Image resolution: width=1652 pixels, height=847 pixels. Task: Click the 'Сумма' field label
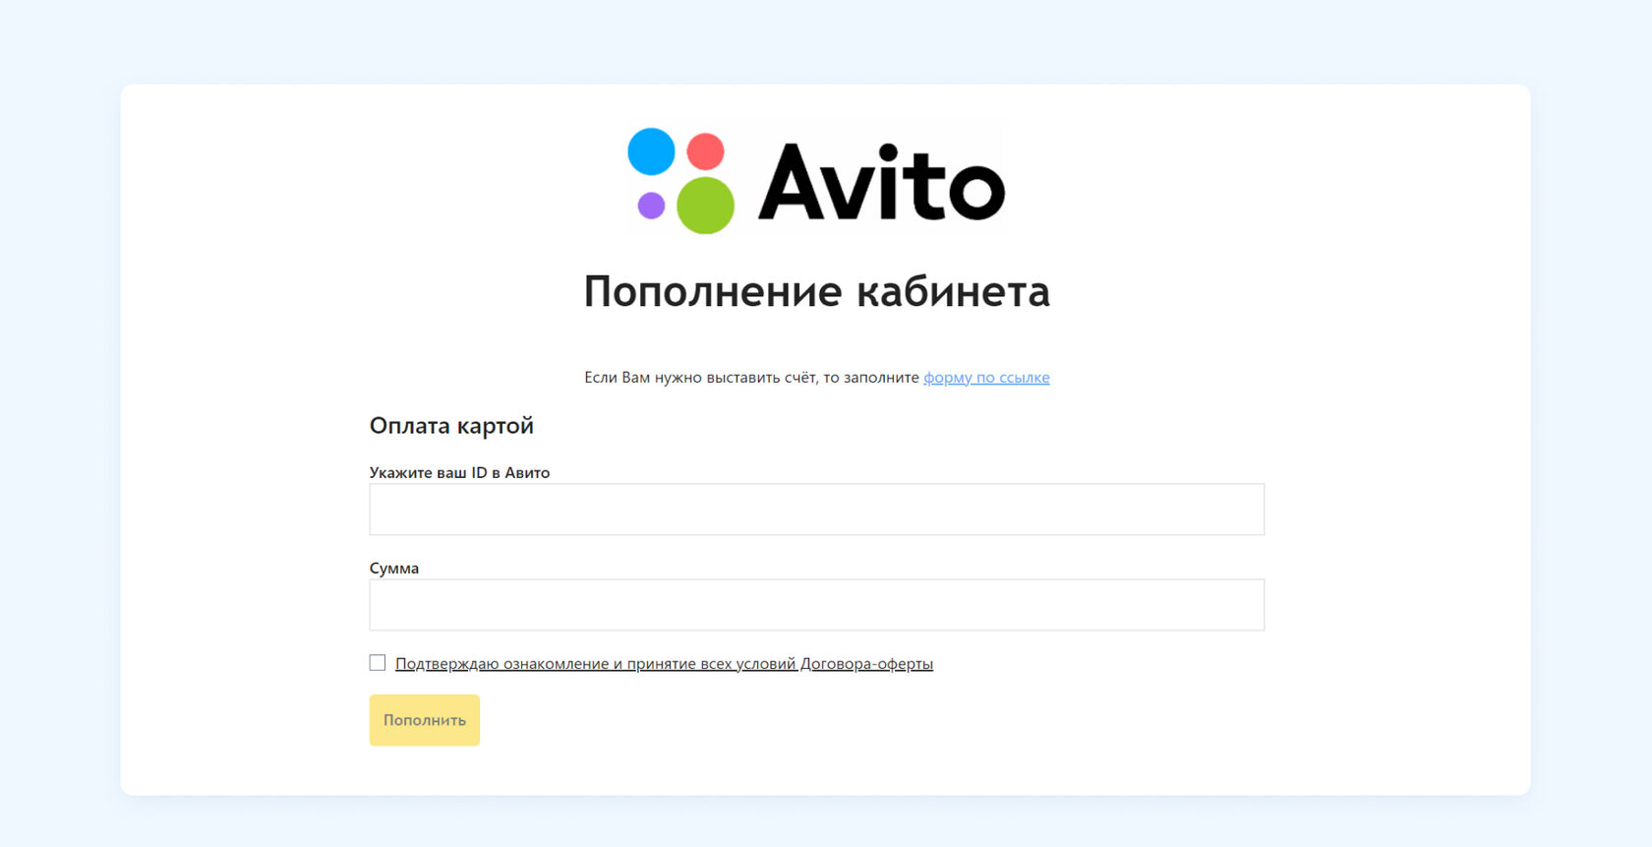click(x=394, y=569)
